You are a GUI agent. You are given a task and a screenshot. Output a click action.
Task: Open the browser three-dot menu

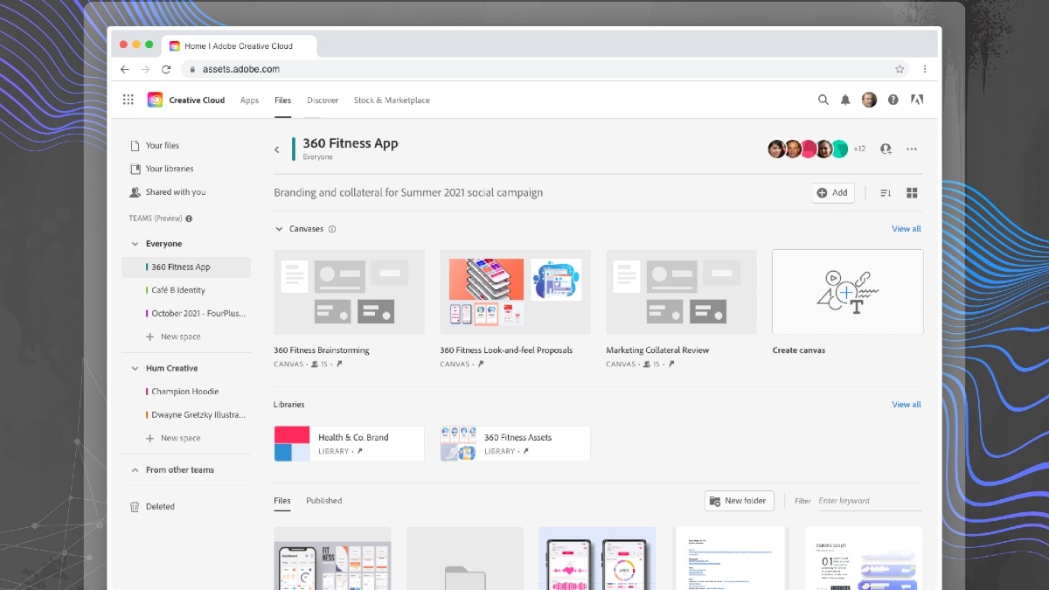pyautogui.click(x=925, y=69)
